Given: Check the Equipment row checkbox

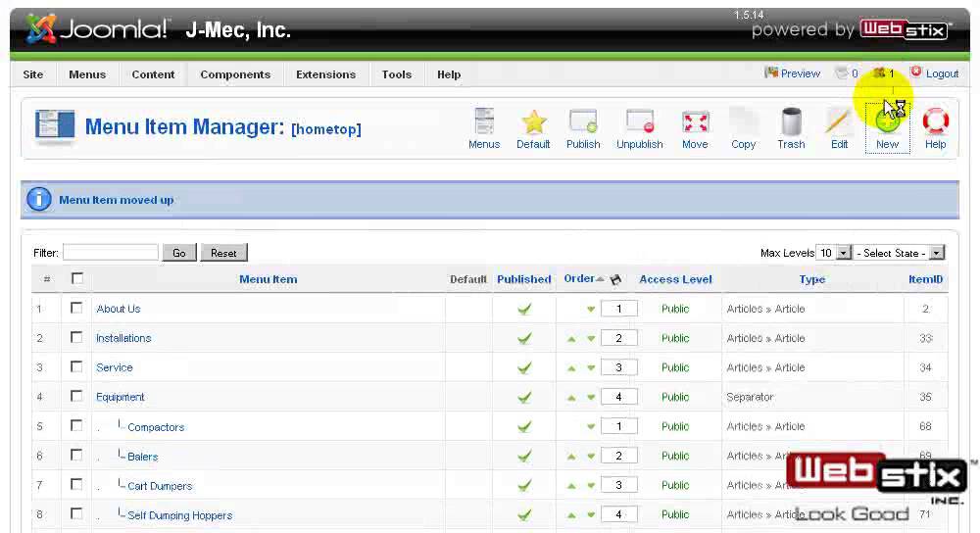Looking at the screenshot, I should 76,396.
